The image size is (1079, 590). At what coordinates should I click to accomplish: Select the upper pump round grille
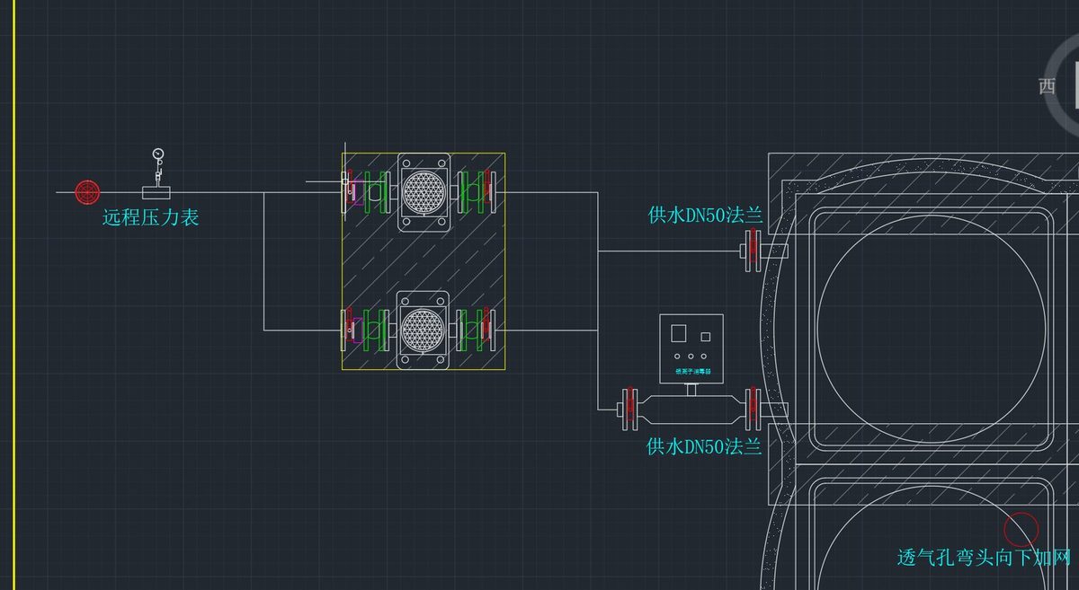tap(423, 191)
